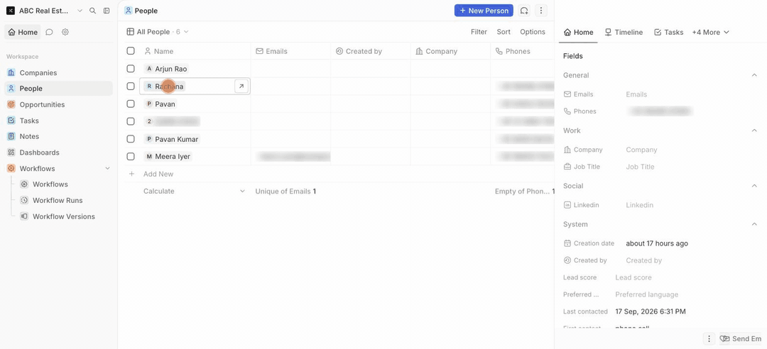The height and width of the screenshot is (349, 767).
Task: Click the Company field in record panel
Action: click(641, 150)
